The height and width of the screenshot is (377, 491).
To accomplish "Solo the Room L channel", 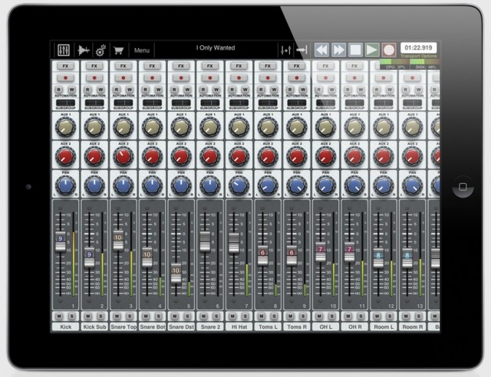I will tap(390, 316).
